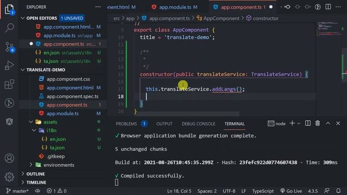
Task: Select ta.json in Open Editors list
Action: [63, 61]
